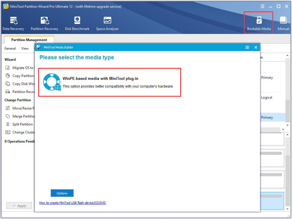Select the Migrate OS to wizard entry

23,68
